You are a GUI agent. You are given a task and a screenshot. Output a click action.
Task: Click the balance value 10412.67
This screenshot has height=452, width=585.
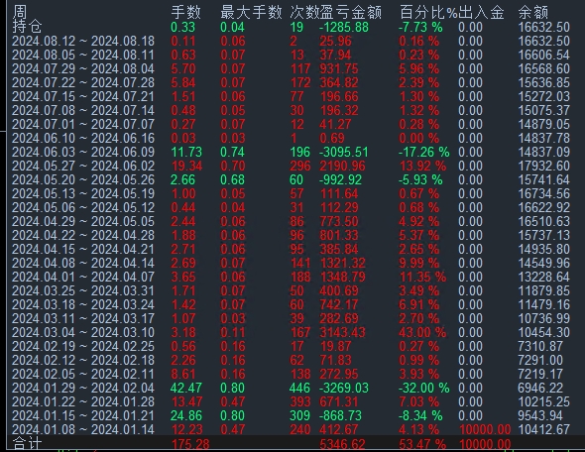[544, 429]
